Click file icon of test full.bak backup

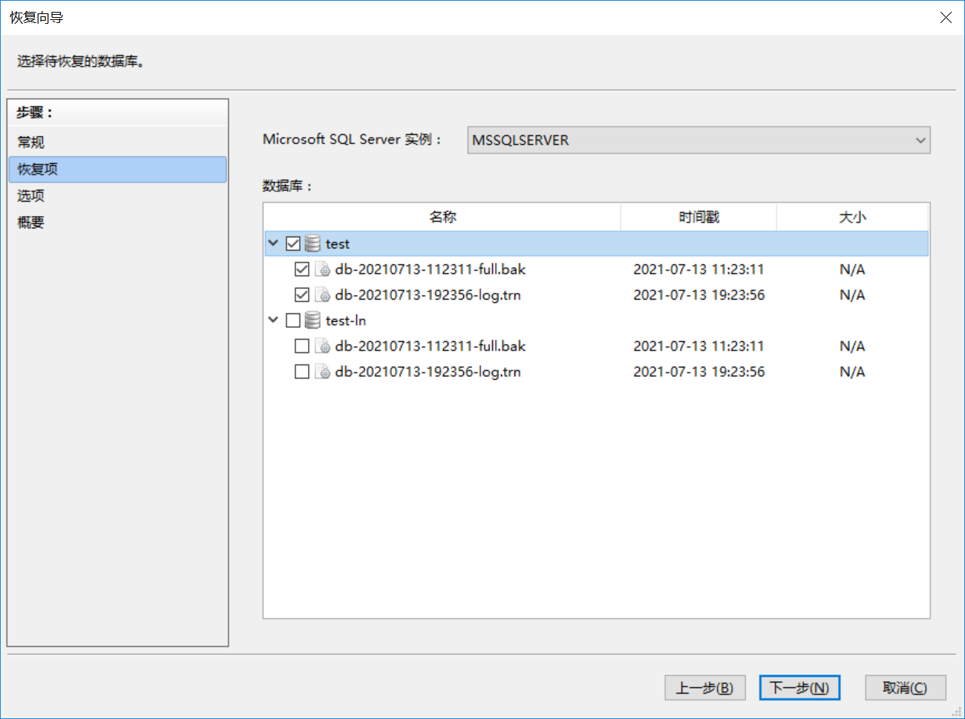tap(323, 269)
